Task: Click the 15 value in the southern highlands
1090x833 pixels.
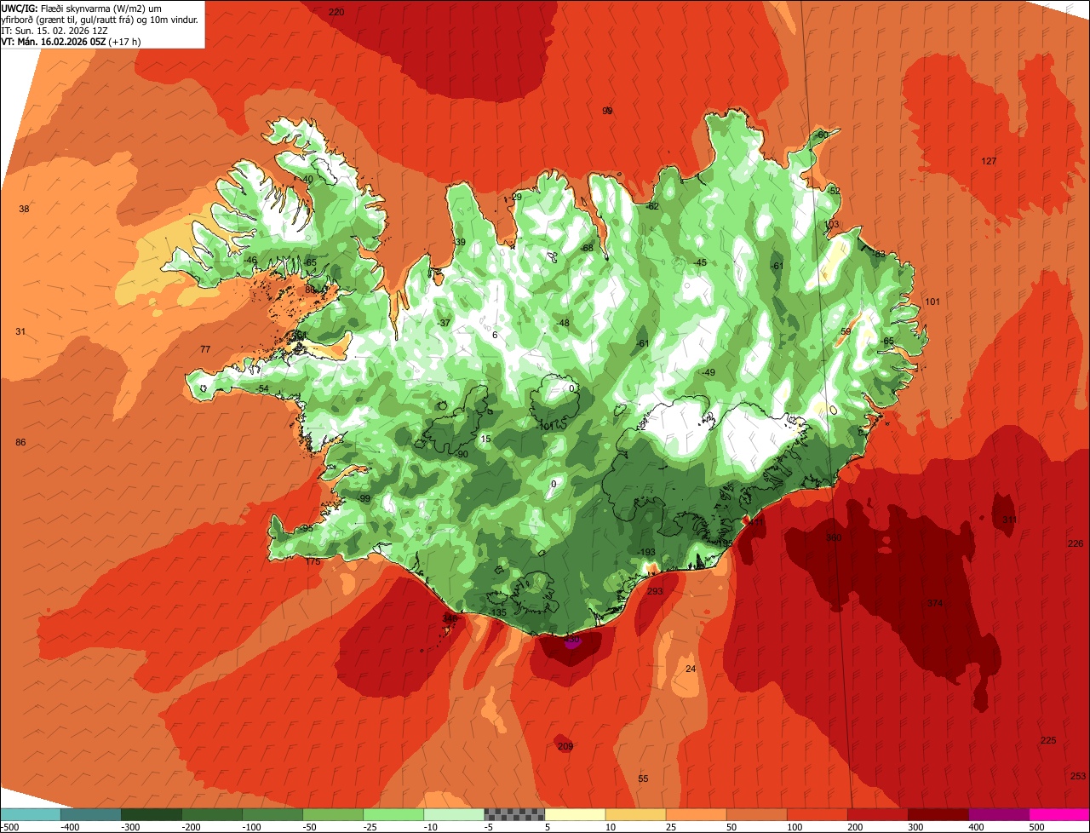Action: (x=485, y=439)
